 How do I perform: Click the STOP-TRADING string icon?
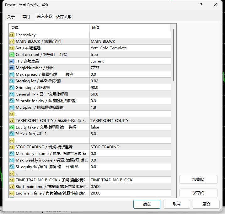(12, 147)
